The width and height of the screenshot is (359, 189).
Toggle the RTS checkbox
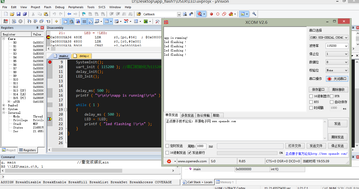pyautogui.click(x=311, y=102)
